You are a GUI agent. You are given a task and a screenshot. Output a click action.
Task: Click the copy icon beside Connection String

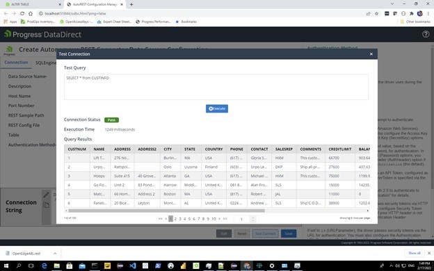coord(46,205)
